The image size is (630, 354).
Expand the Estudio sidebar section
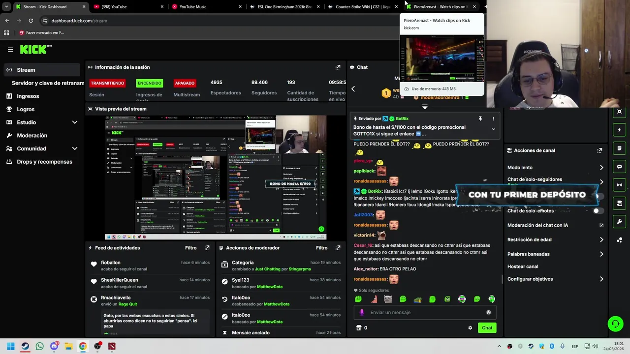point(75,122)
